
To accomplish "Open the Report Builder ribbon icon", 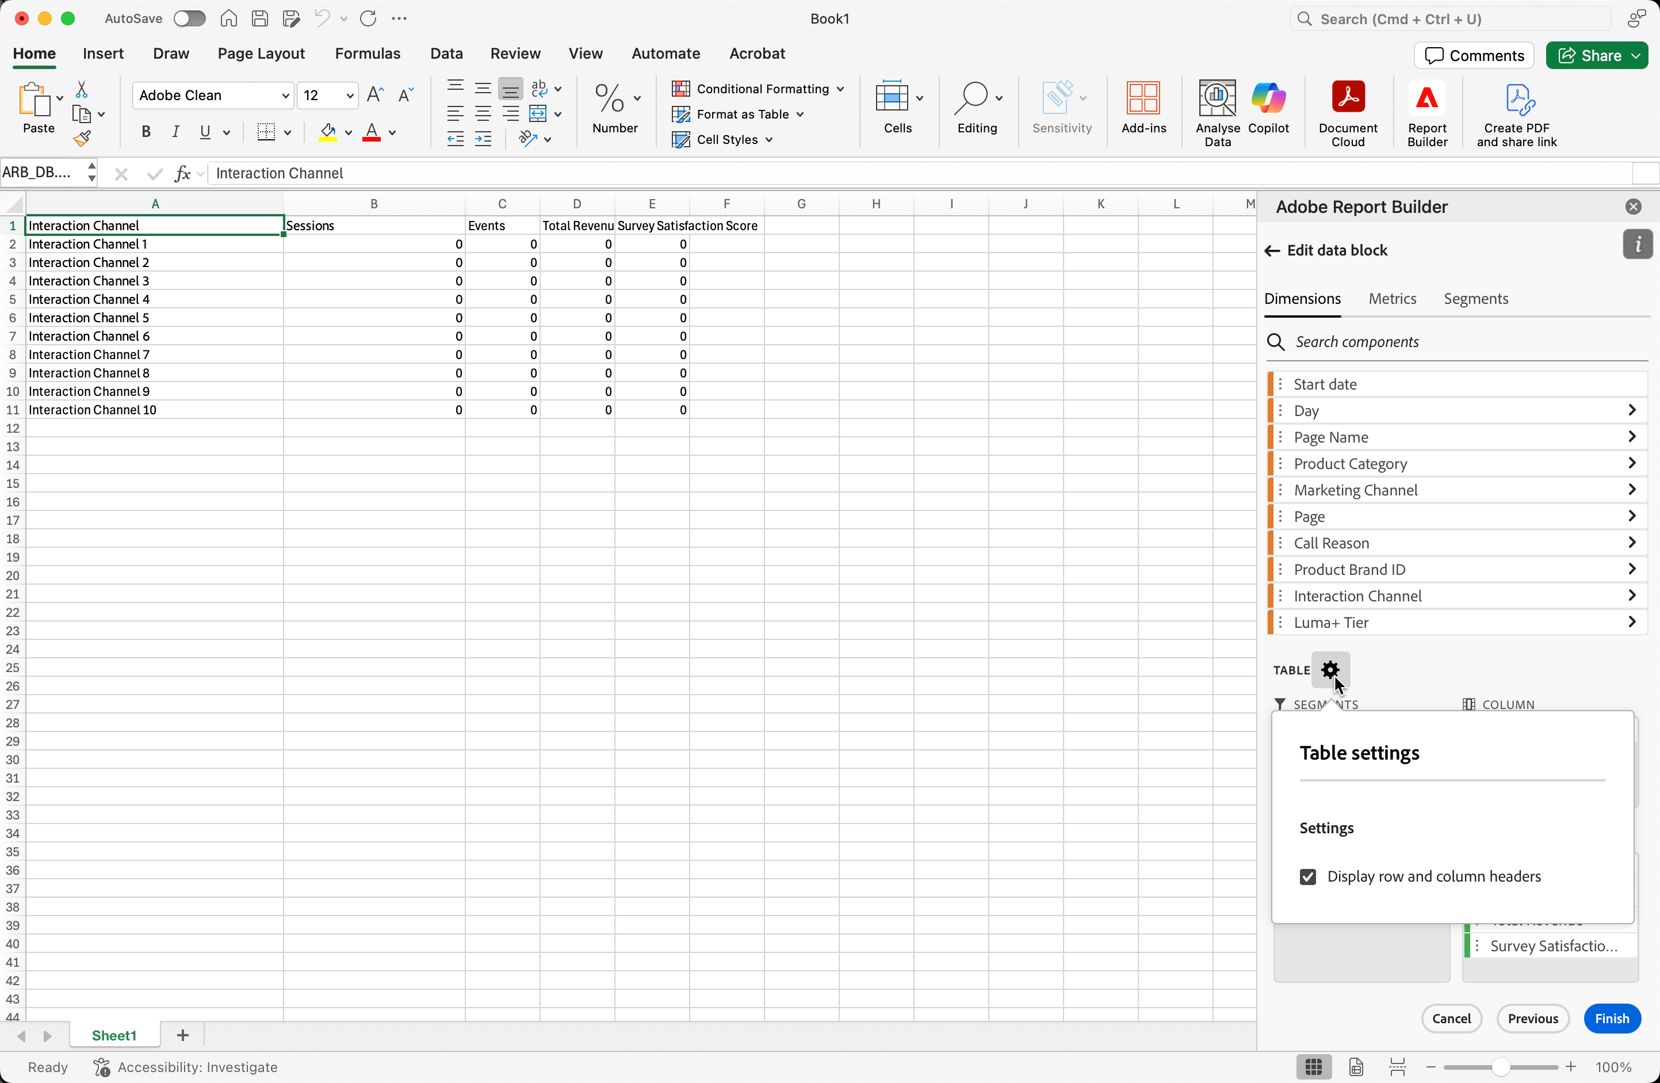I will point(1426,113).
